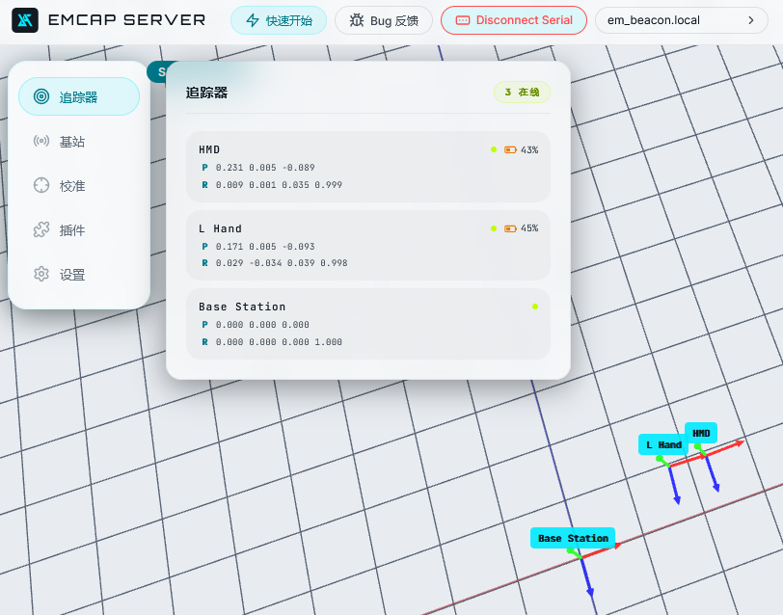Open the em_beacon.local device selector
The height and width of the screenshot is (615, 783).
pyautogui.click(x=681, y=20)
